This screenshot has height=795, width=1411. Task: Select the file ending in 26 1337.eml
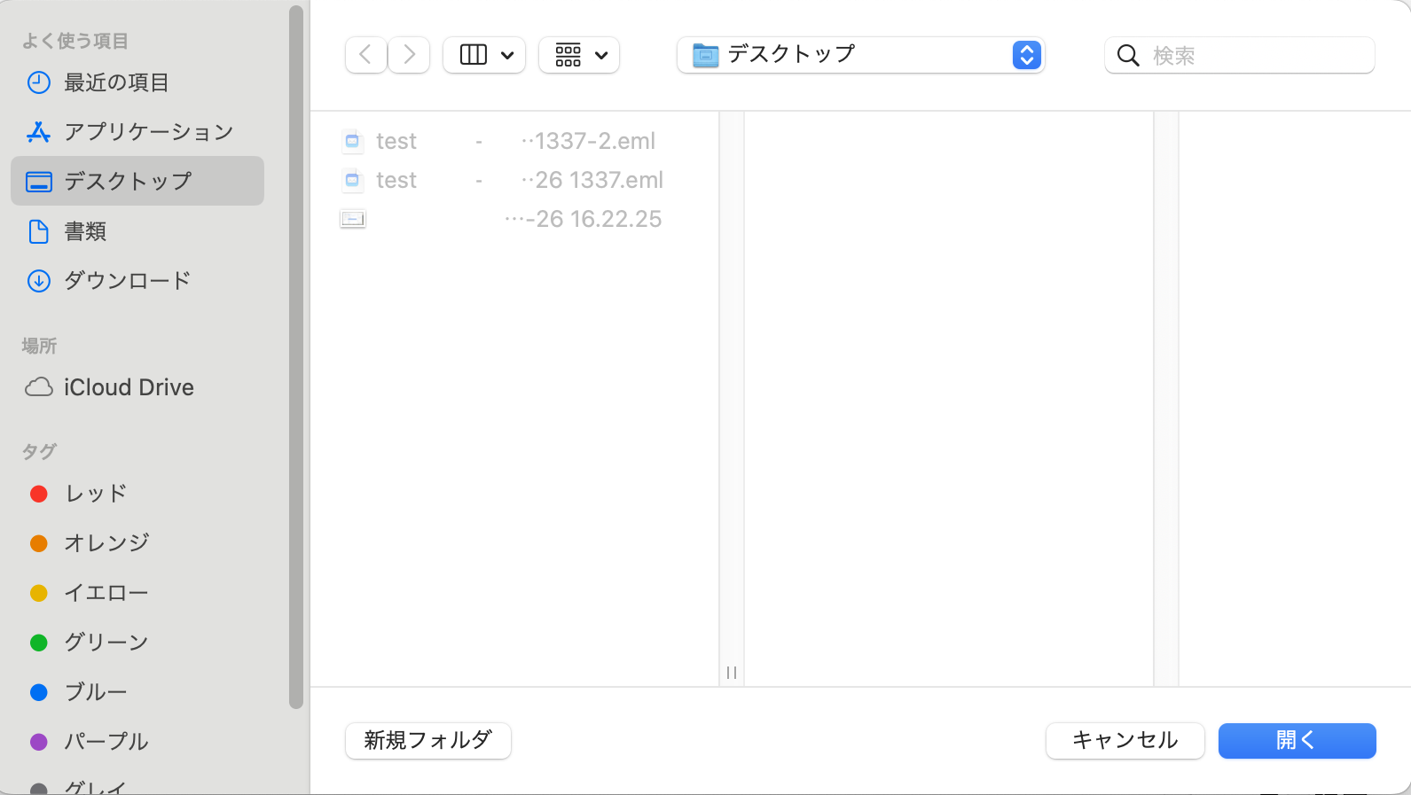point(514,180)
